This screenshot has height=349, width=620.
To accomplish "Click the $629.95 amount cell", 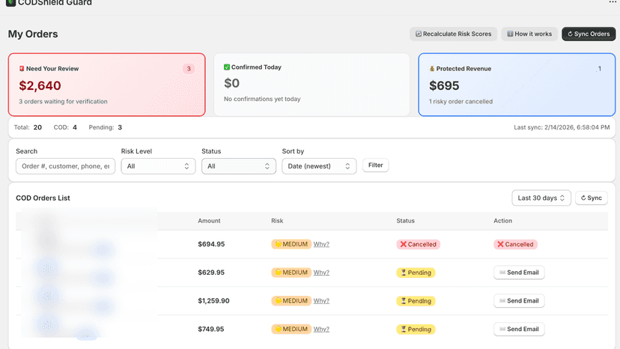I will point(211,273).
